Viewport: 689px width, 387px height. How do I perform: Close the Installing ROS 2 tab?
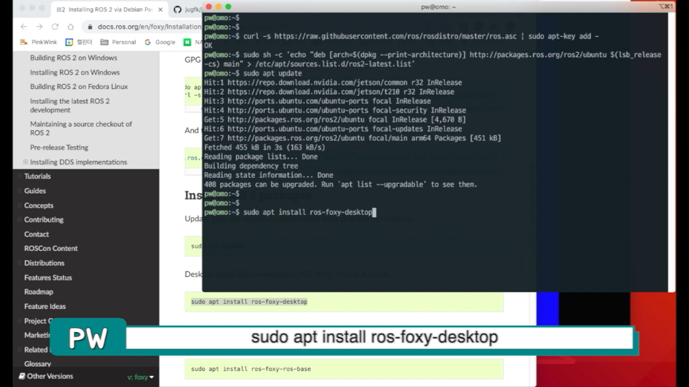[160, 10]
